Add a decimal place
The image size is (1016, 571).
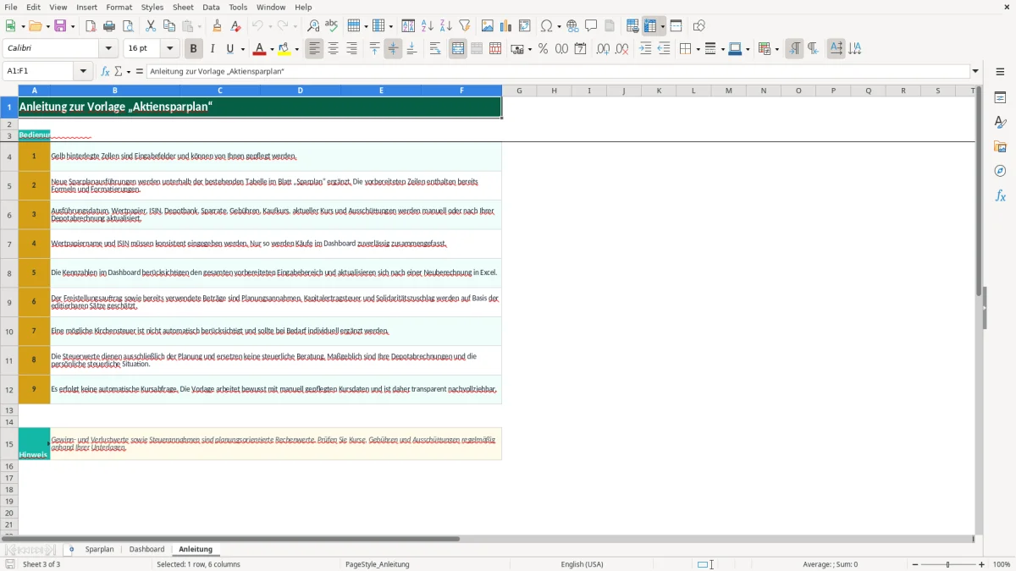coord(603,49)
